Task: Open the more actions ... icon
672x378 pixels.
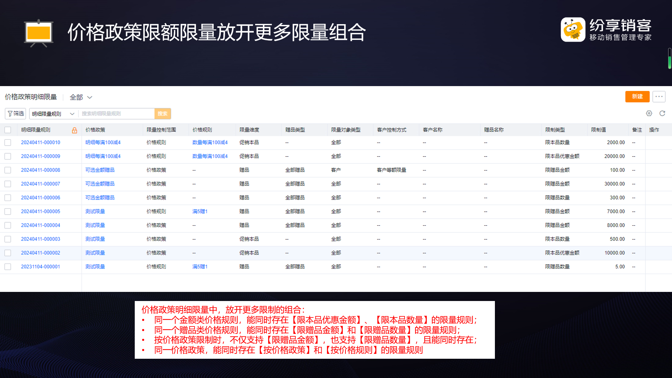Action: point(659,97)
